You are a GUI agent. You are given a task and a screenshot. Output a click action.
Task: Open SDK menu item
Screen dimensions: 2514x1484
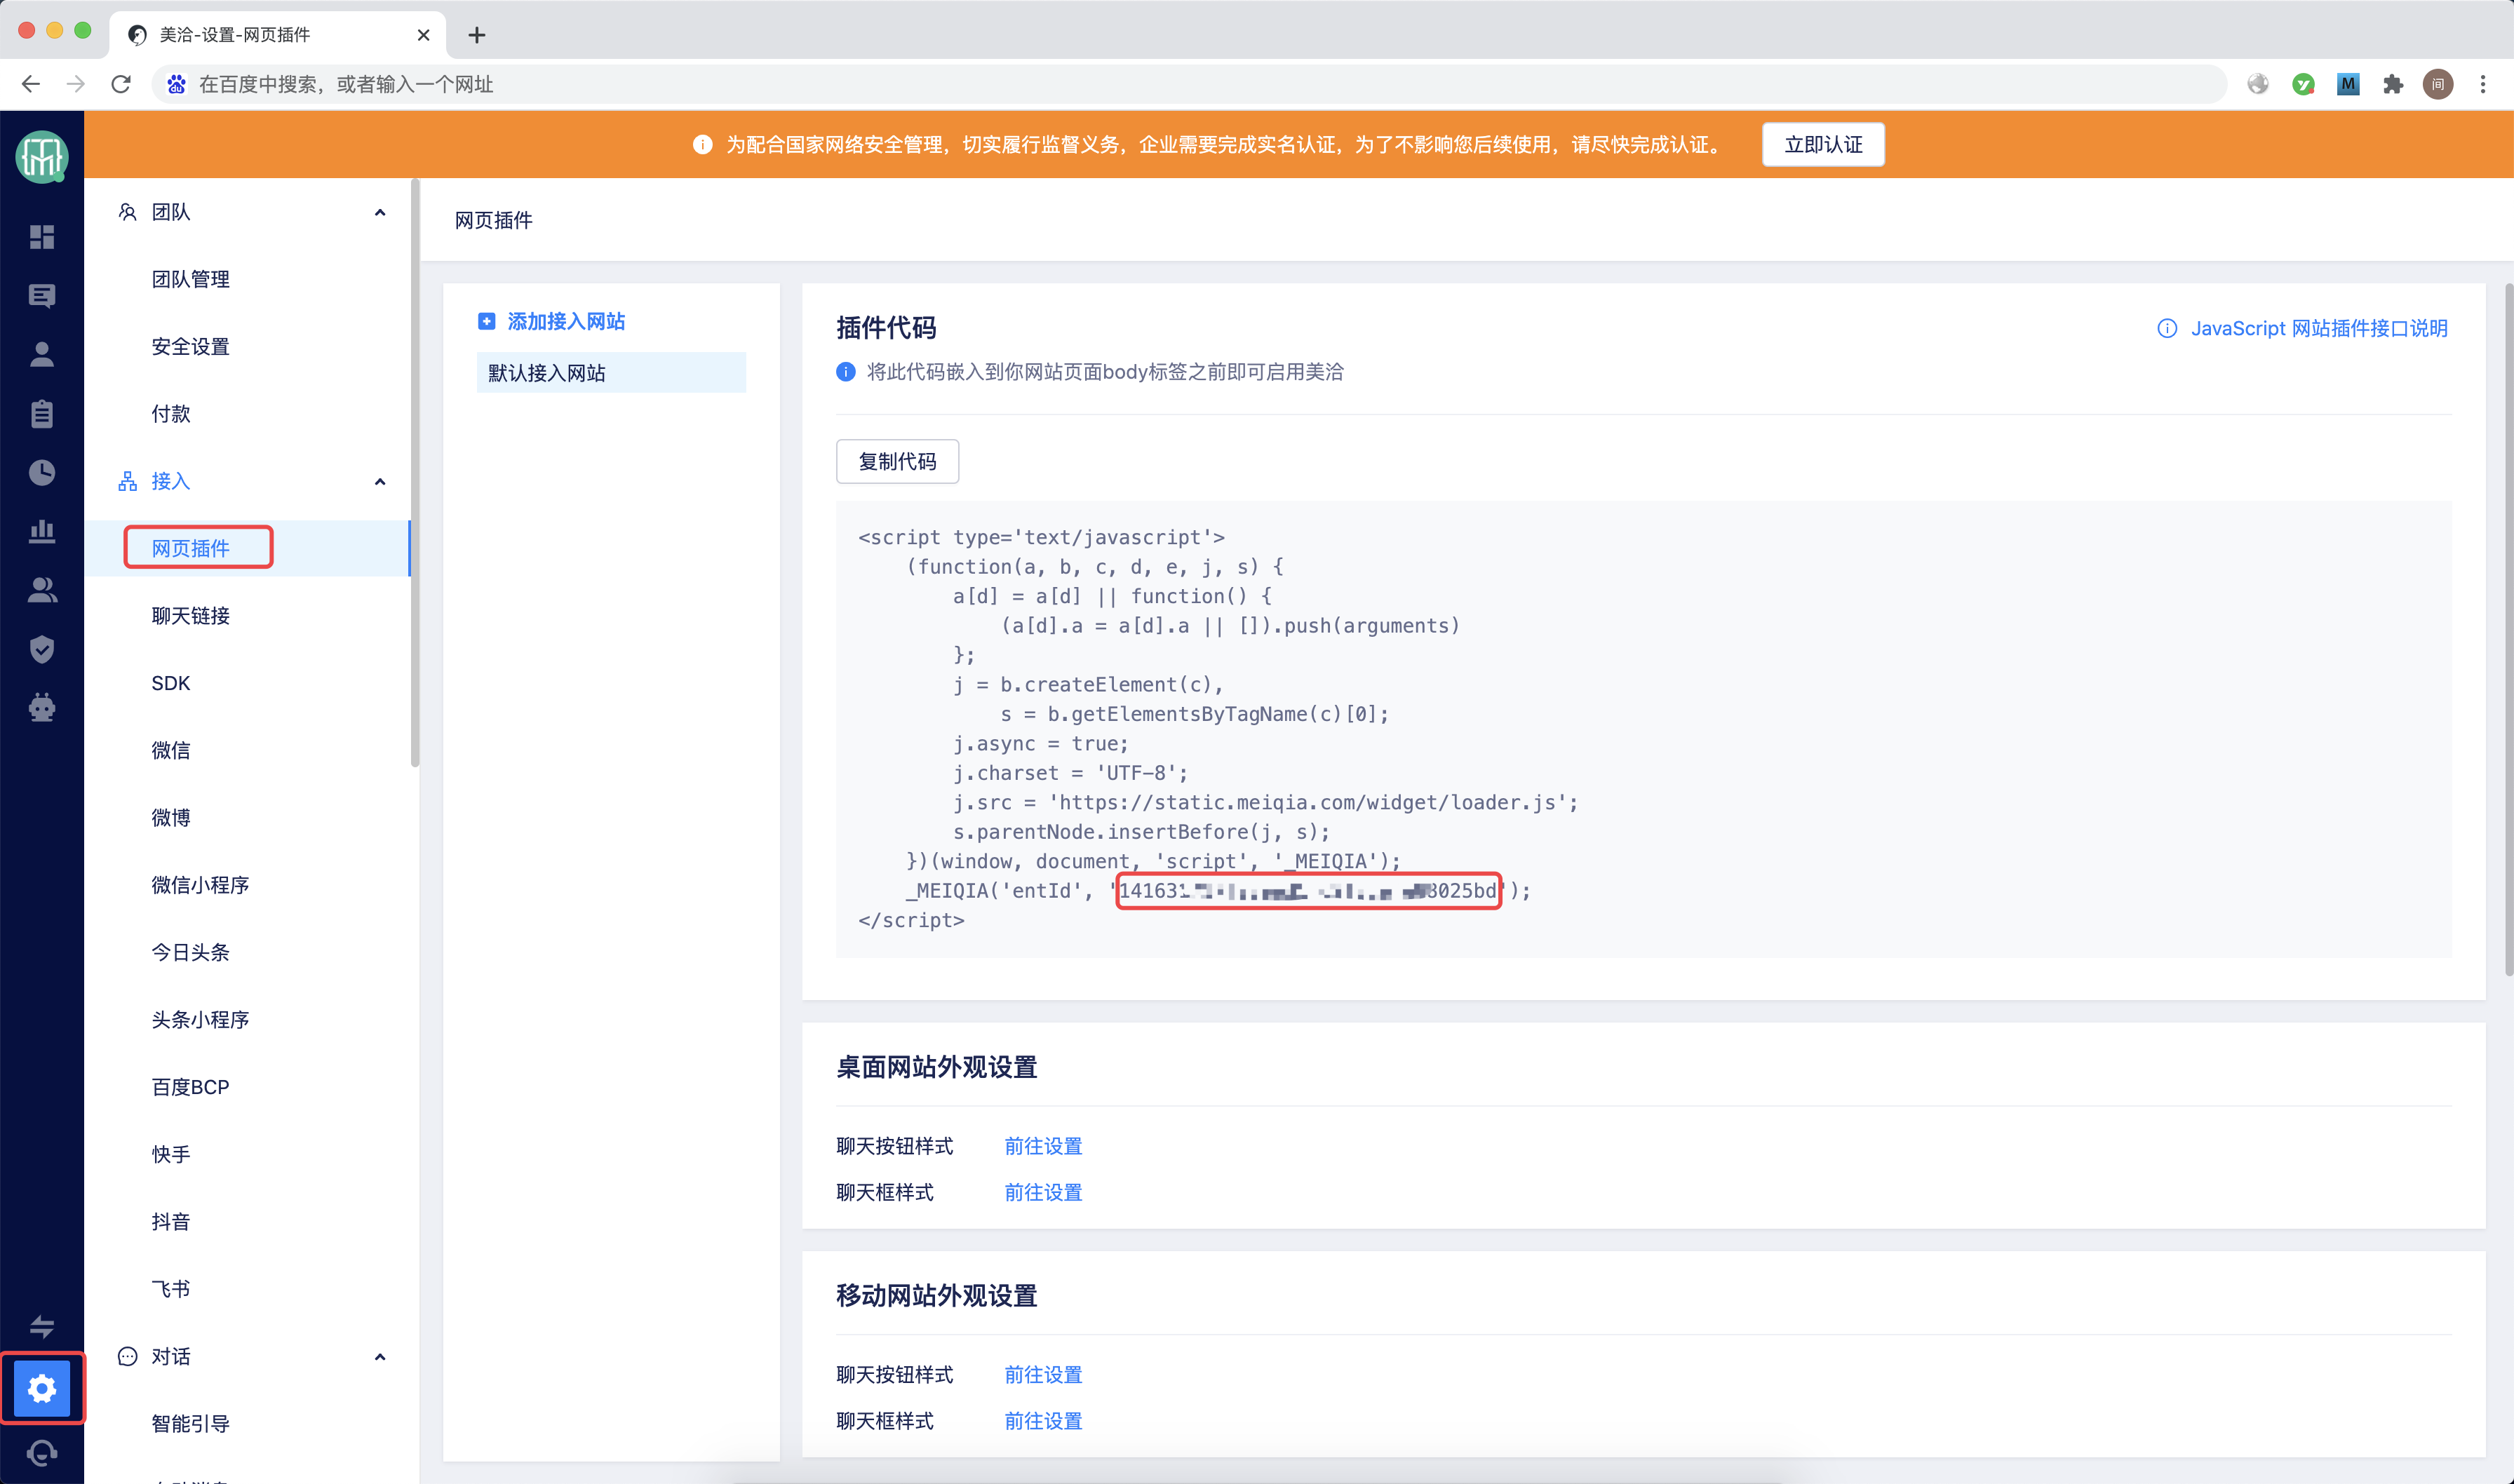(170, 683)
